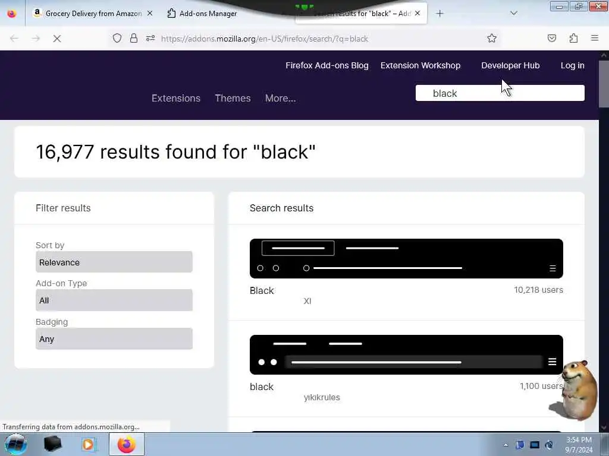Select the search results for "black" tab
This screenshot has height=456, width=609.
click(x=361, y=14)
